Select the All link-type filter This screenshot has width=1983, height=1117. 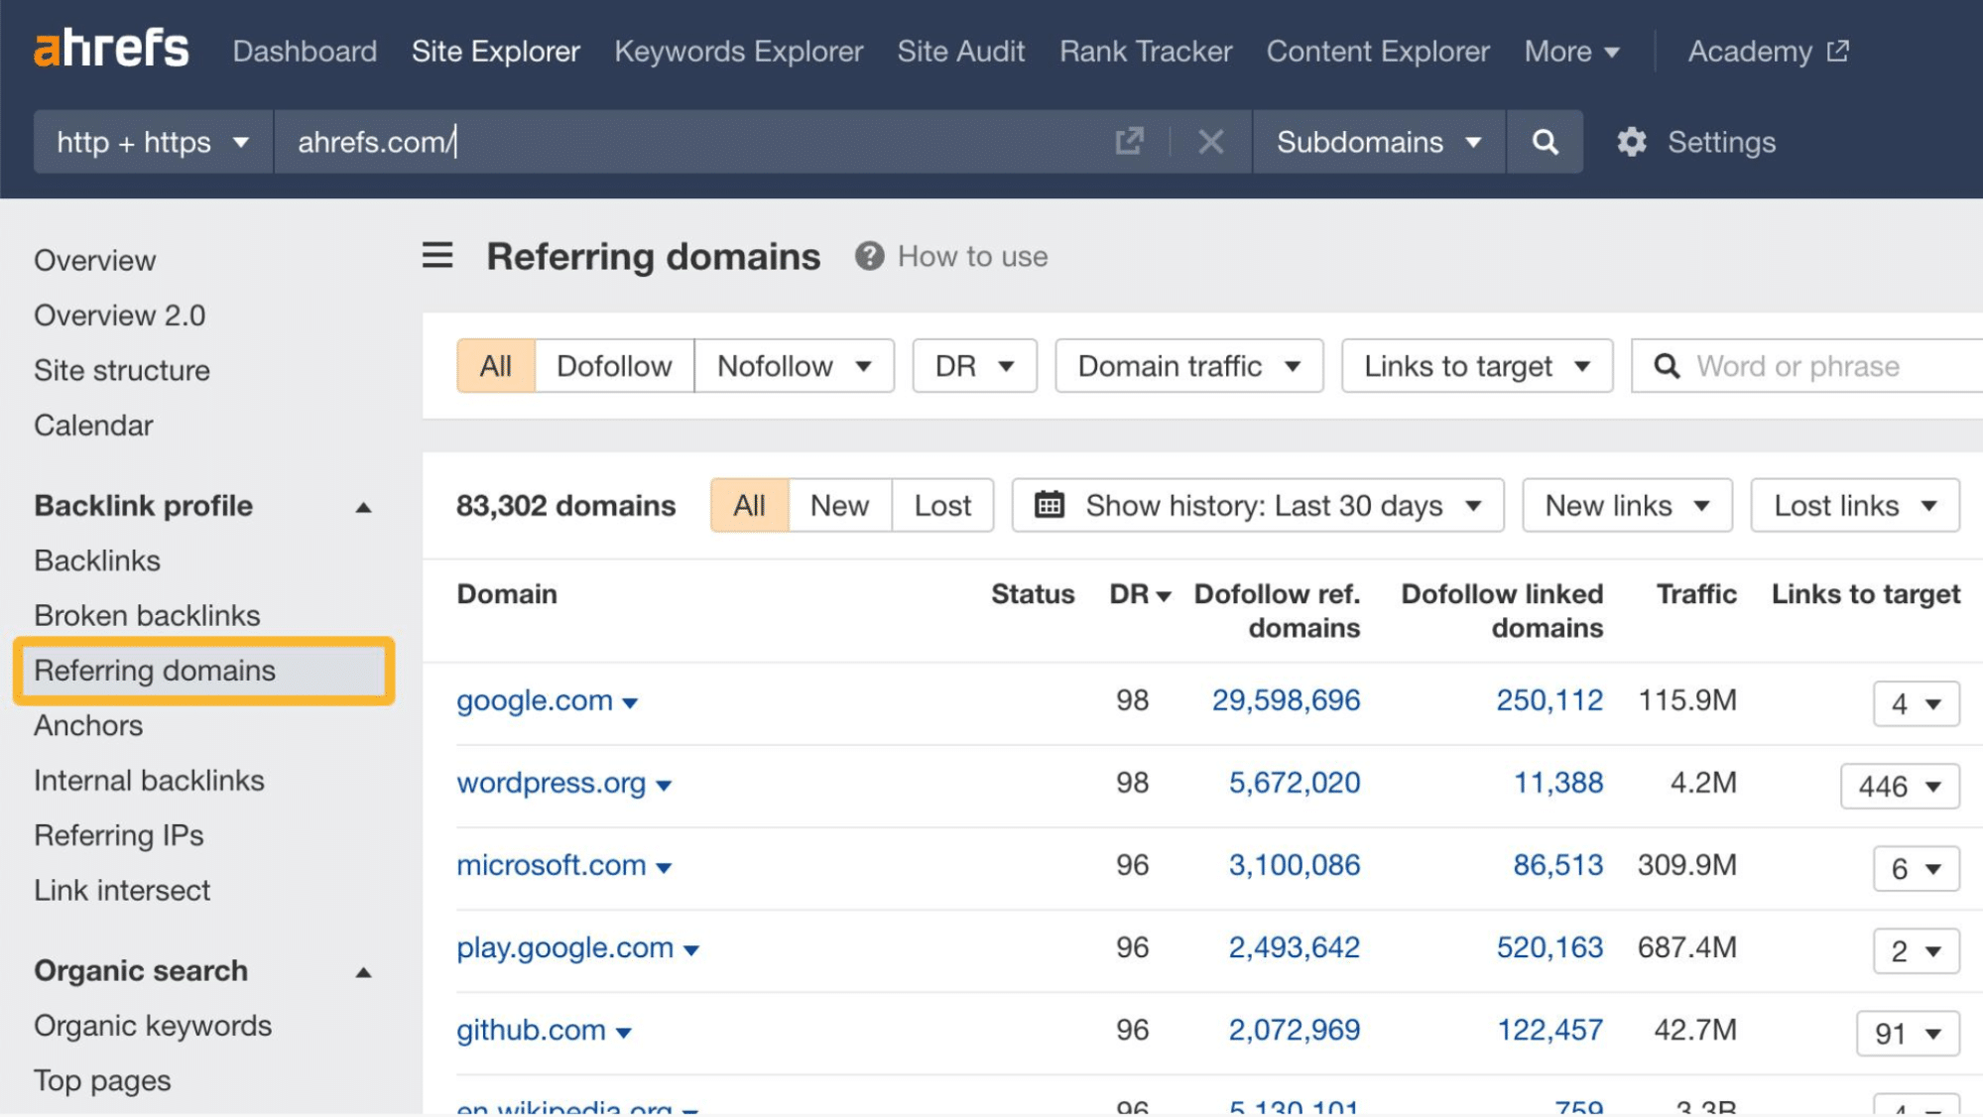point(496,366)
